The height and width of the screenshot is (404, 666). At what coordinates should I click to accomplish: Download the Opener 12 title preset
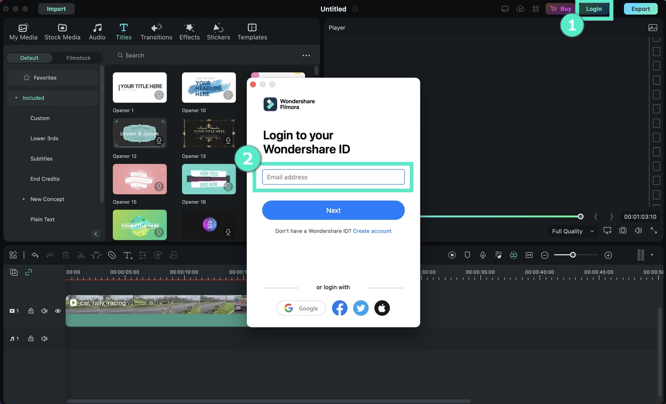click(159, 140)
